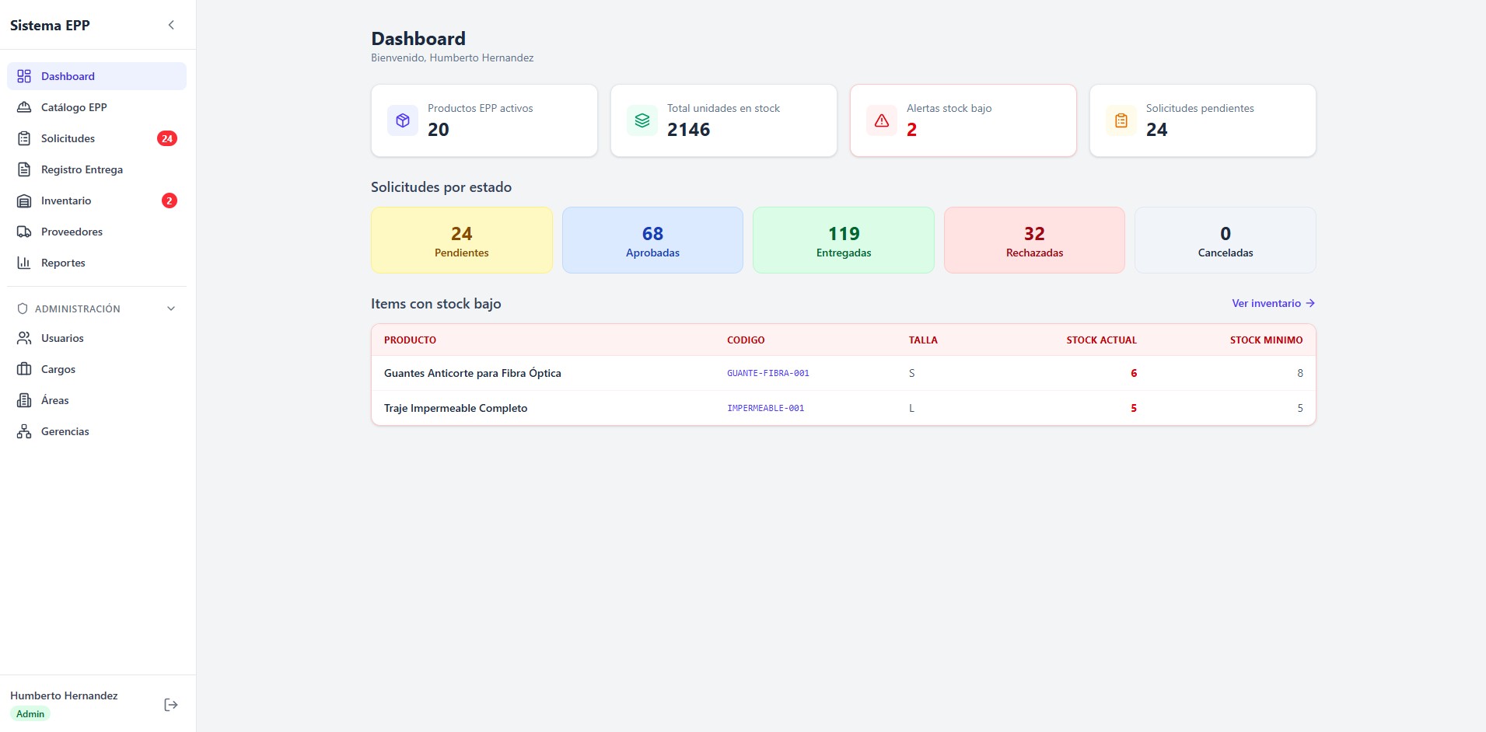Image resolution: width=1486 pixels, height=732 pixels.
Task: Collapse the Administración section
Action: click(170, 308)
